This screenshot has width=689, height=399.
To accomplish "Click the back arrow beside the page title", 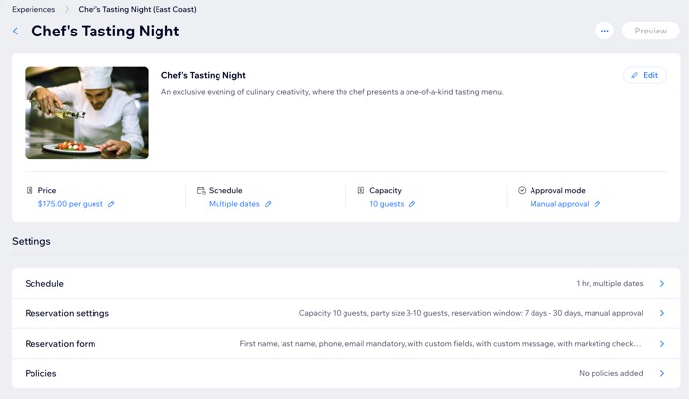I will point(16,32).
